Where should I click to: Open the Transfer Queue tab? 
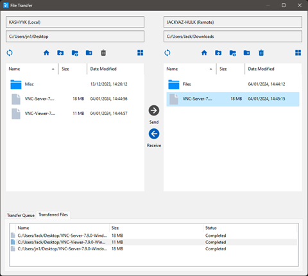pos(21,215)
